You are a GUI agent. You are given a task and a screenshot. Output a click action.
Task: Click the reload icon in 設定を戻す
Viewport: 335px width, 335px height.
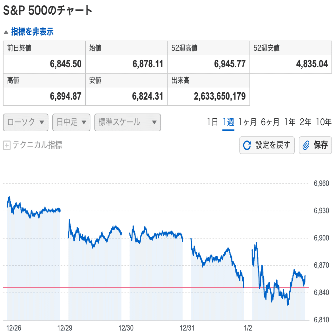247,146
